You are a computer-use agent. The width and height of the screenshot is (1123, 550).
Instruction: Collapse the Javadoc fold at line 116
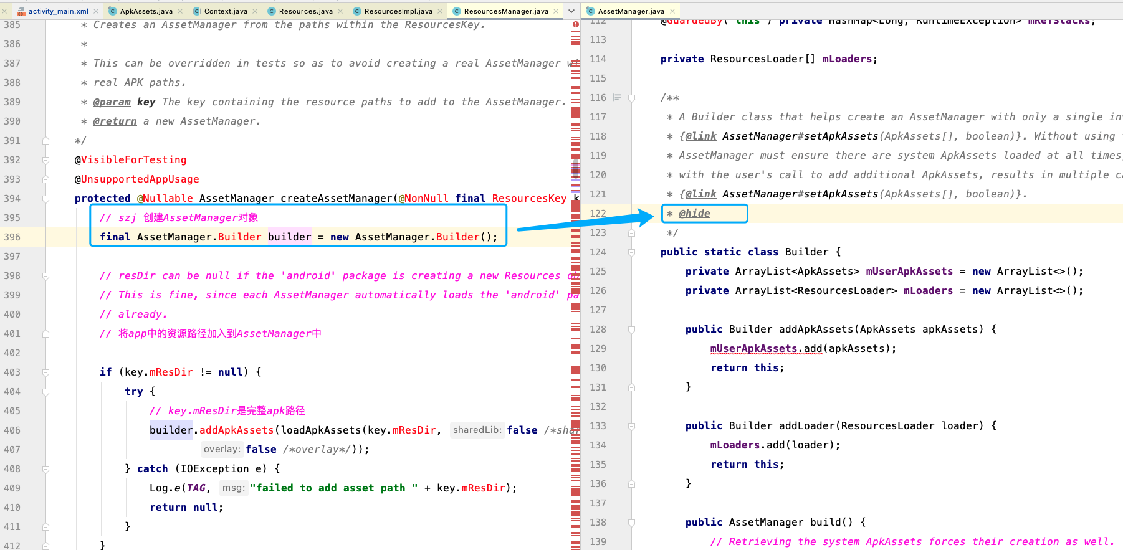(631, 98)
